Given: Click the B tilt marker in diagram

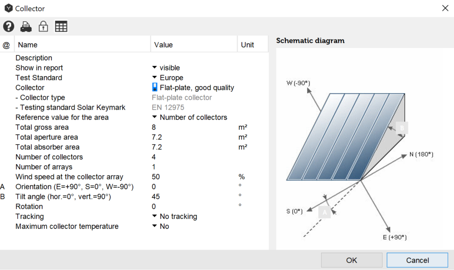Looking at the screenshot, I should 402,128.
